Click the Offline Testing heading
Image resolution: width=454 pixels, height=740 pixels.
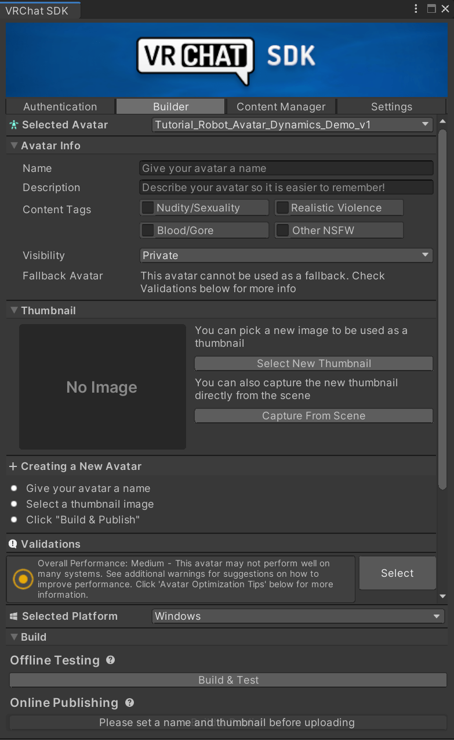click(x=55, y=660)
